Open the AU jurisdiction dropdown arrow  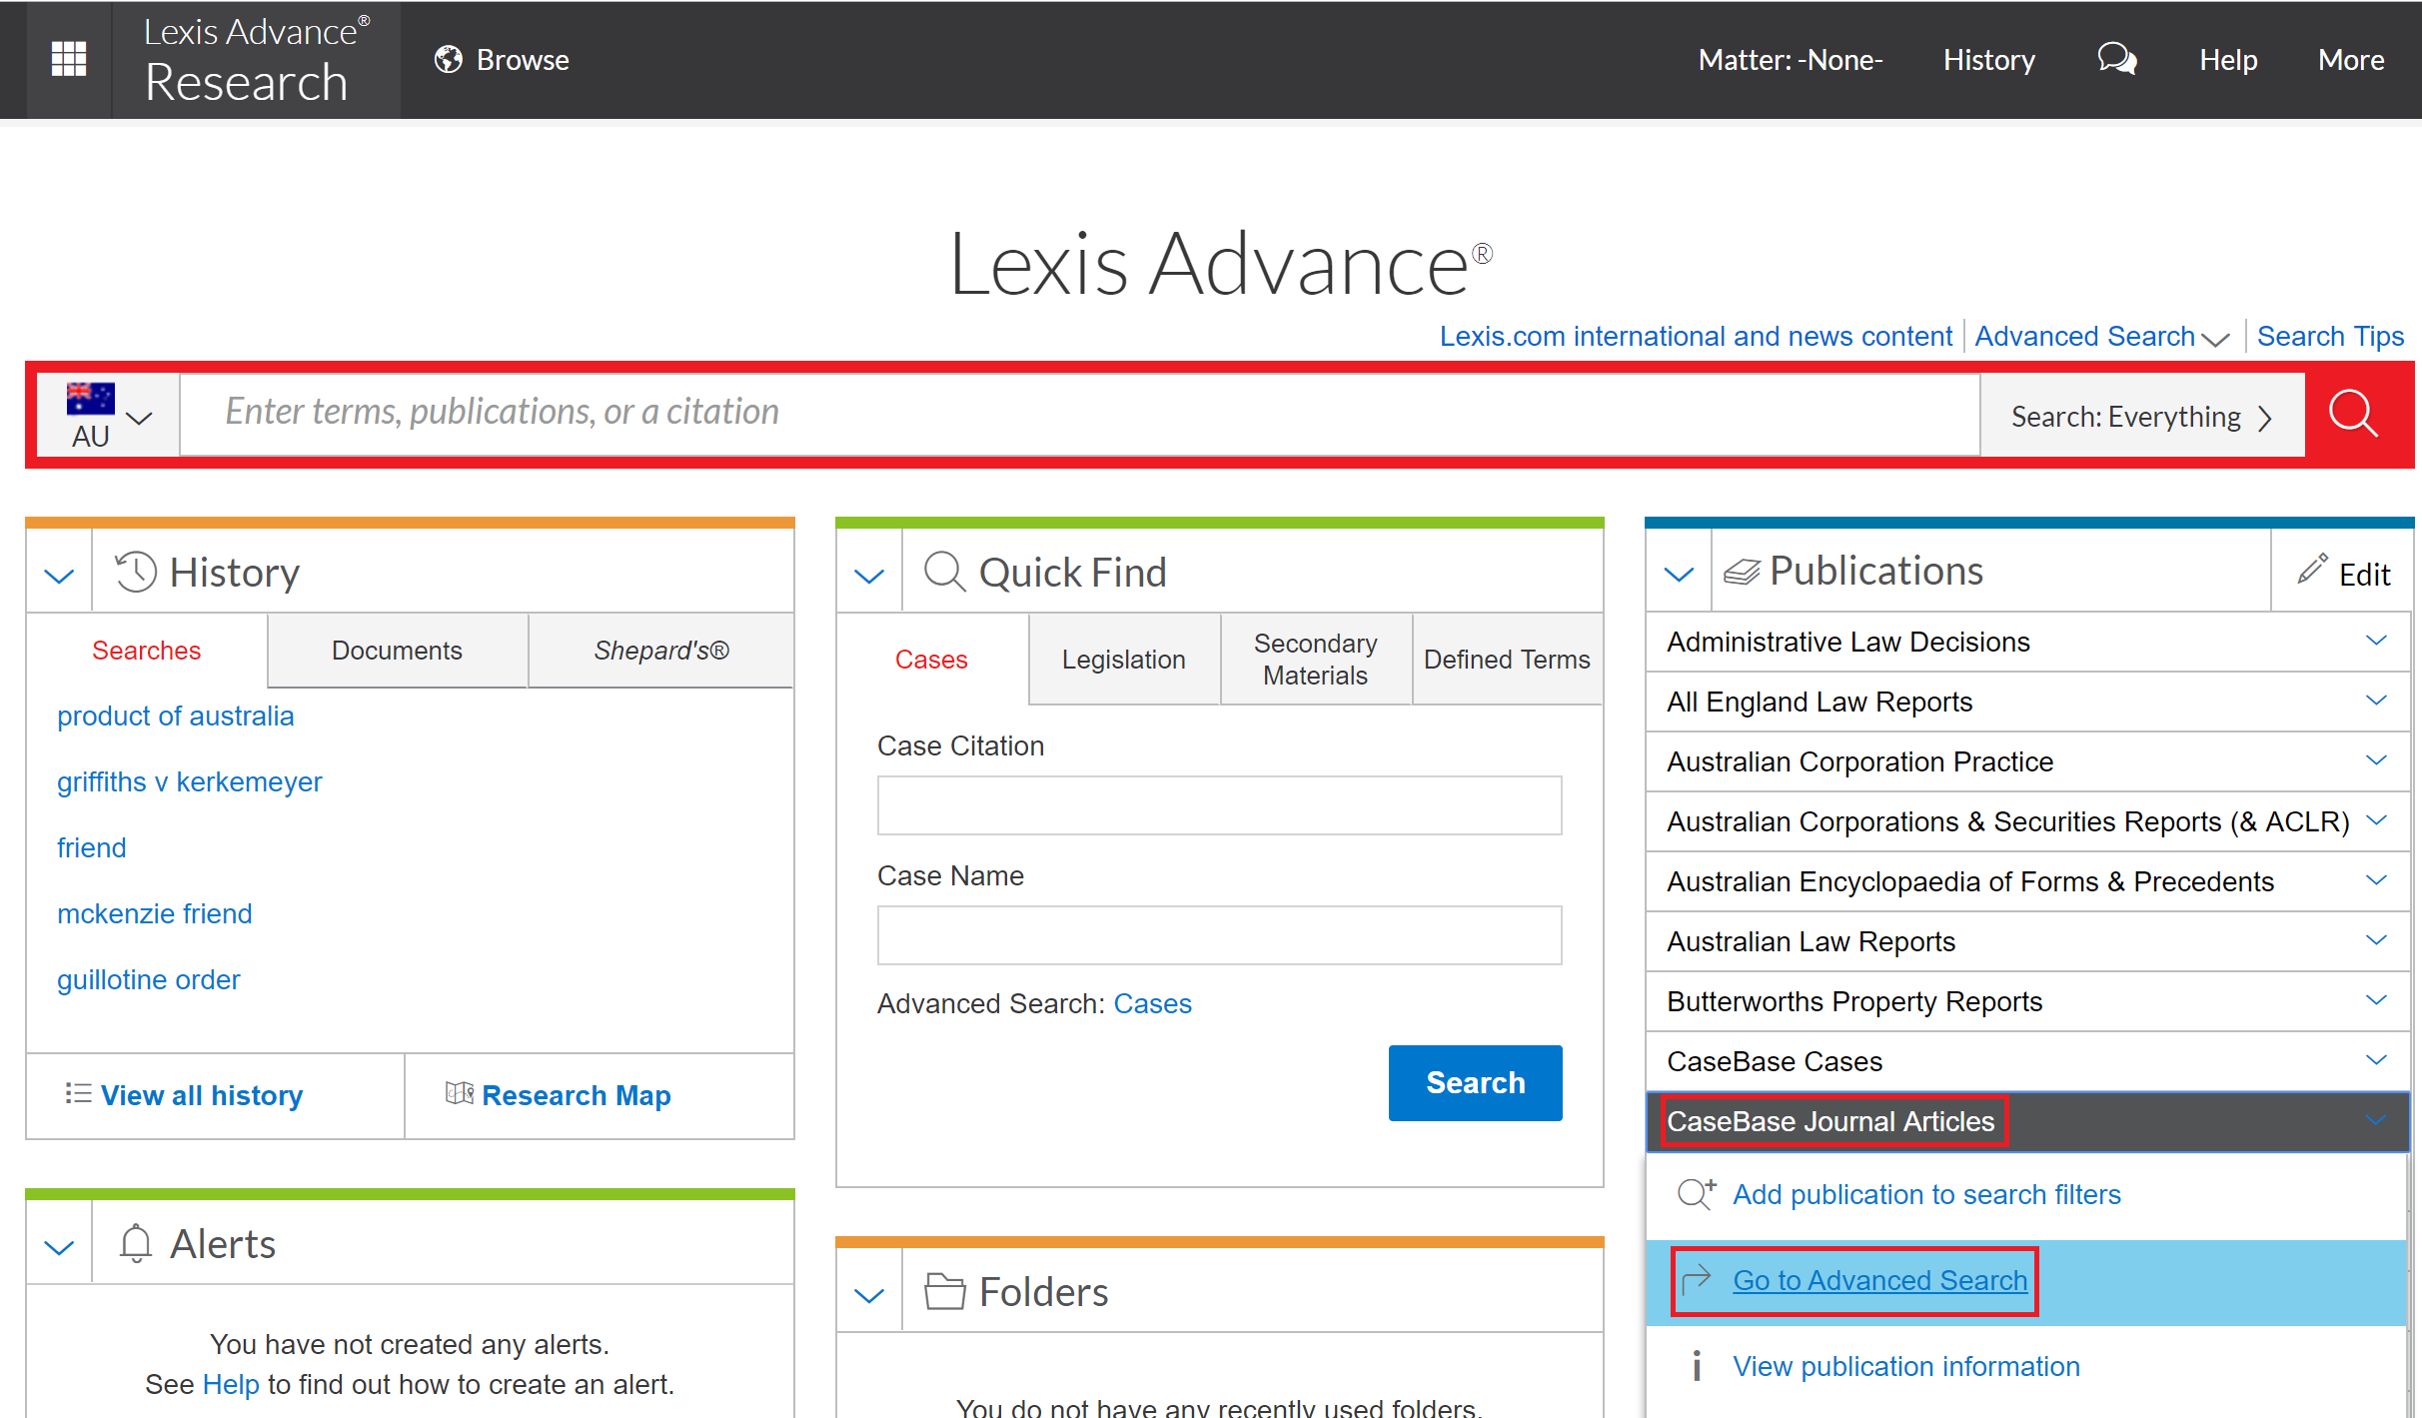point(140,418)
